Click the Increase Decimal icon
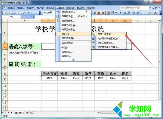Viewport: 163px width, 119px height. (x=125, y=13)
